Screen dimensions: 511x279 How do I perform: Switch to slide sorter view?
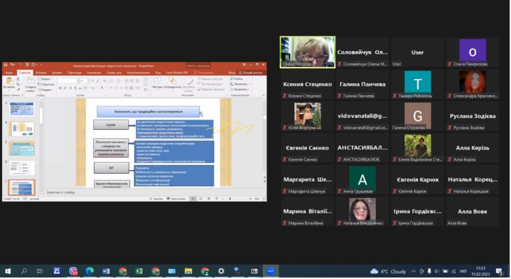tap(200, 199)
